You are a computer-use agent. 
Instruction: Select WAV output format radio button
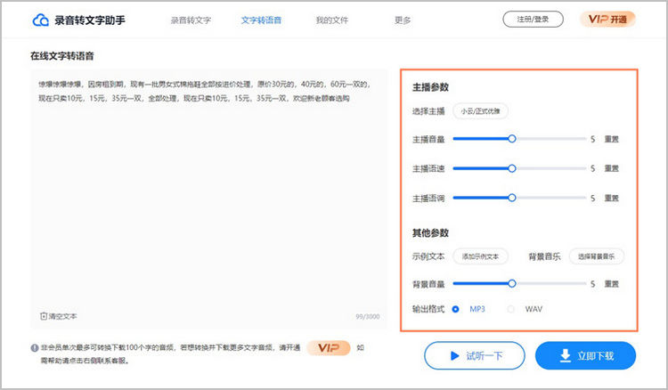click(x=510, y=309)
